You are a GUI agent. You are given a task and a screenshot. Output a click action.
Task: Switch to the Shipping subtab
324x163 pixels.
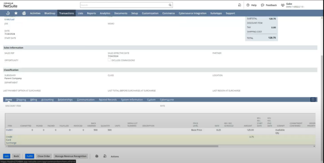click(x=21, y=100)
